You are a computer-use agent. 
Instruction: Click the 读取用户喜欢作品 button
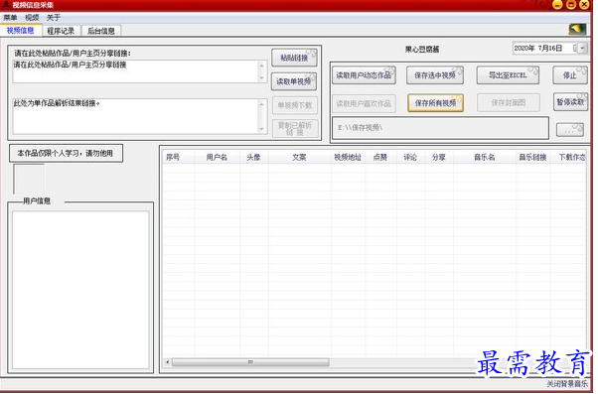364,103
